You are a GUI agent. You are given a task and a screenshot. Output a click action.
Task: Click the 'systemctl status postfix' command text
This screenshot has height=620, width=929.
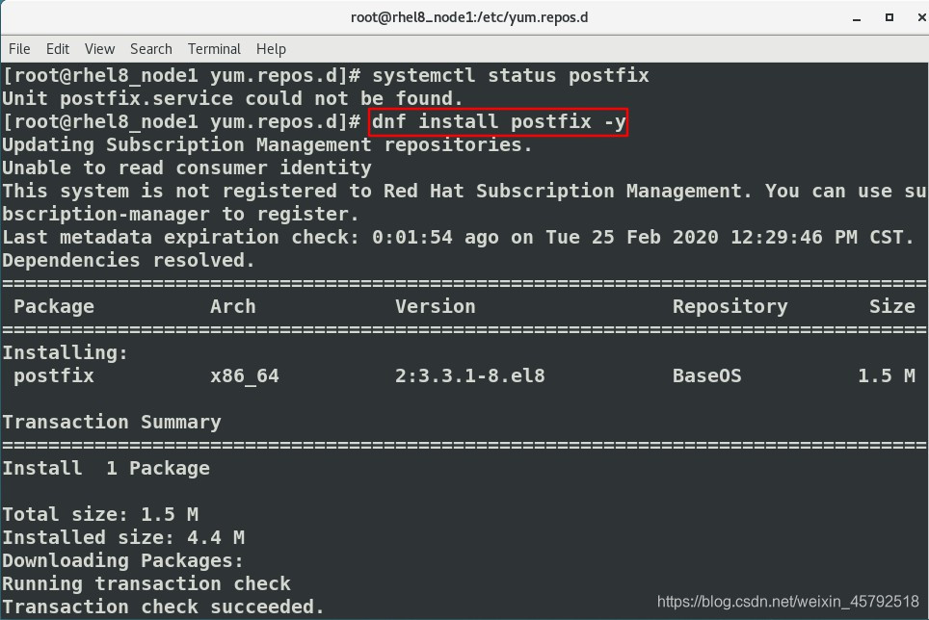pos(510,76)
